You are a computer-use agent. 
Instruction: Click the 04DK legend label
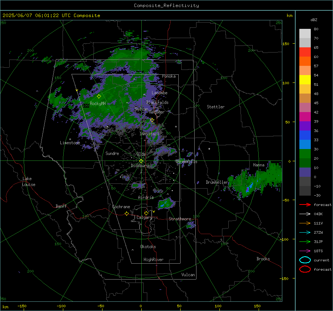tap(318, 214)
